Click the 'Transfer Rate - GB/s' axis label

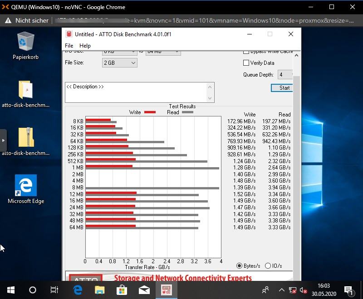[x=147, y=267]
